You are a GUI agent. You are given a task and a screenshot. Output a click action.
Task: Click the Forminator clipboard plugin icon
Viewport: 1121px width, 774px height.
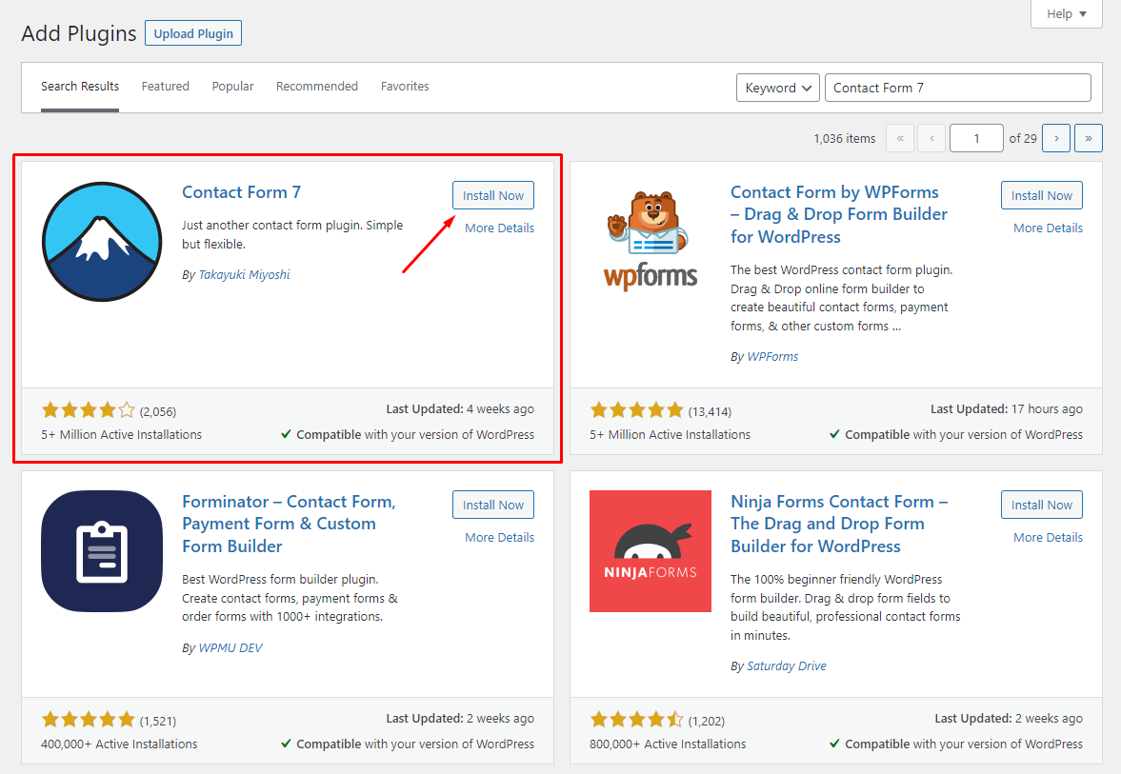[102, 551]
